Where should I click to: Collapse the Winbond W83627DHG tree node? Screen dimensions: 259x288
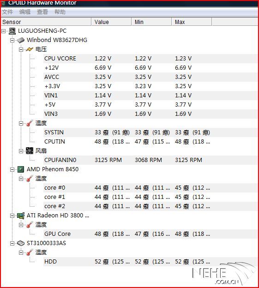point(12,40)
